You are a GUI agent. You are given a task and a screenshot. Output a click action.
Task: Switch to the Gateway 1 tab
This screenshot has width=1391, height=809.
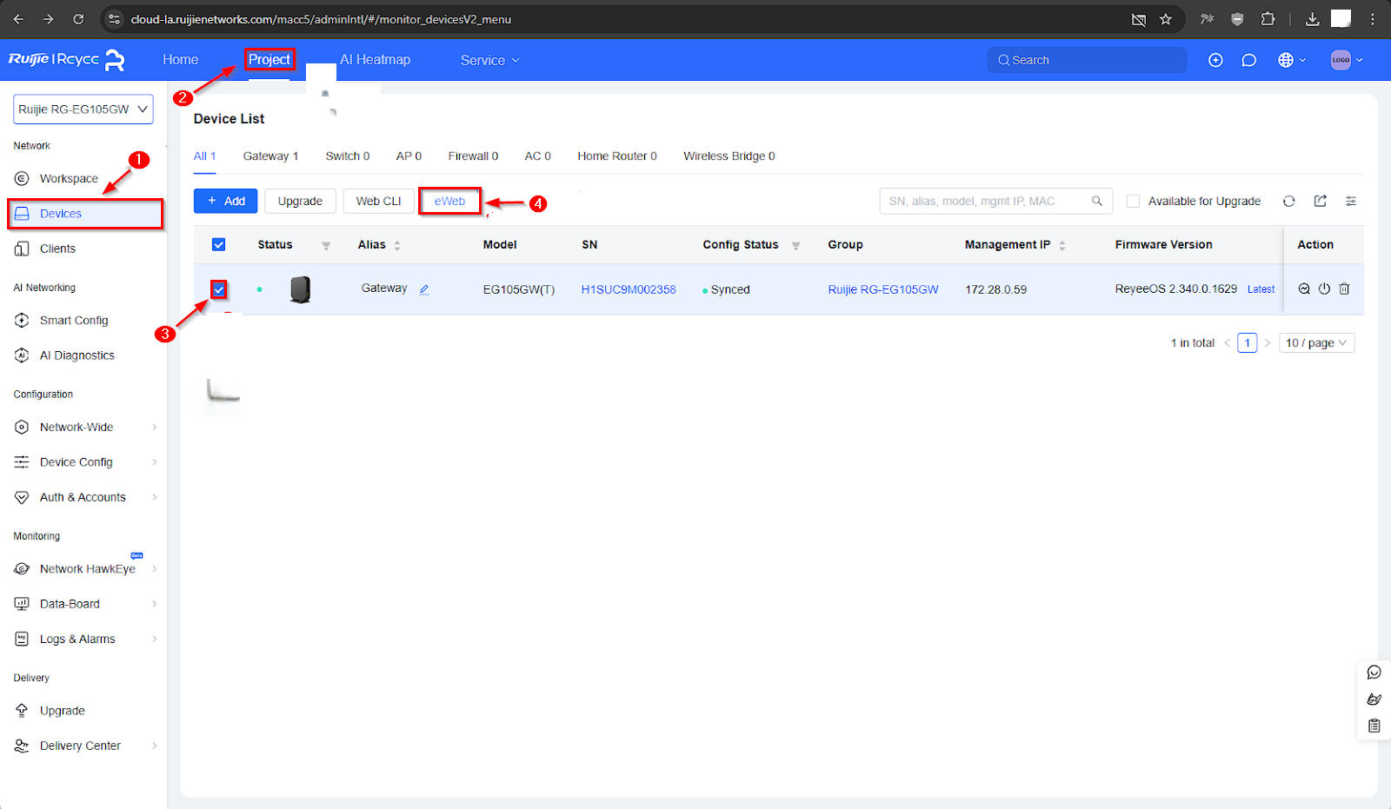pos(270,156)
